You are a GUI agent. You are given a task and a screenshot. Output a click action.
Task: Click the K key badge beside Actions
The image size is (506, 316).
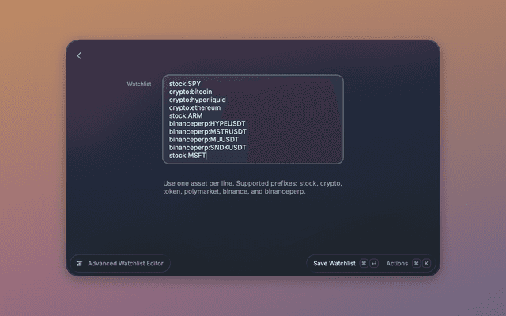(426, 263)
